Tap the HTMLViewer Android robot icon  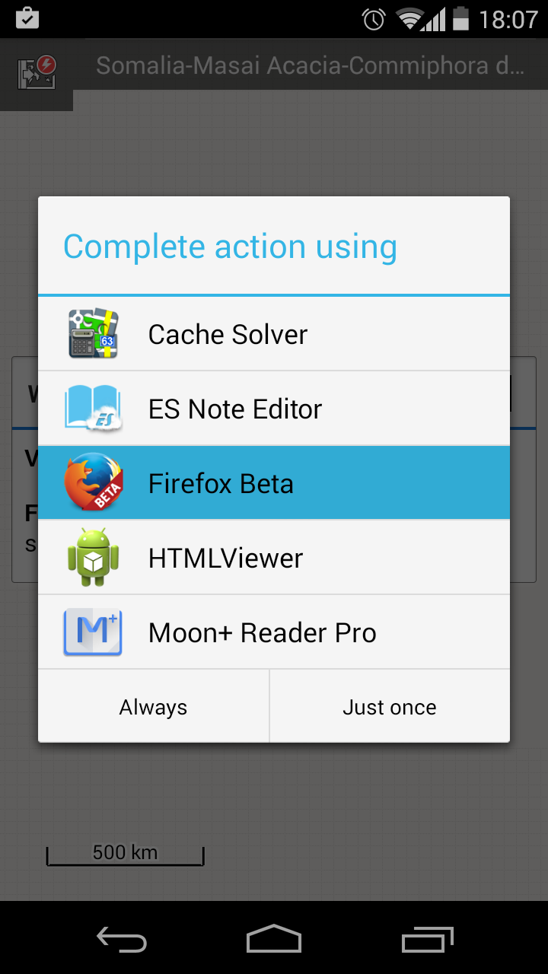pos(93,558)
